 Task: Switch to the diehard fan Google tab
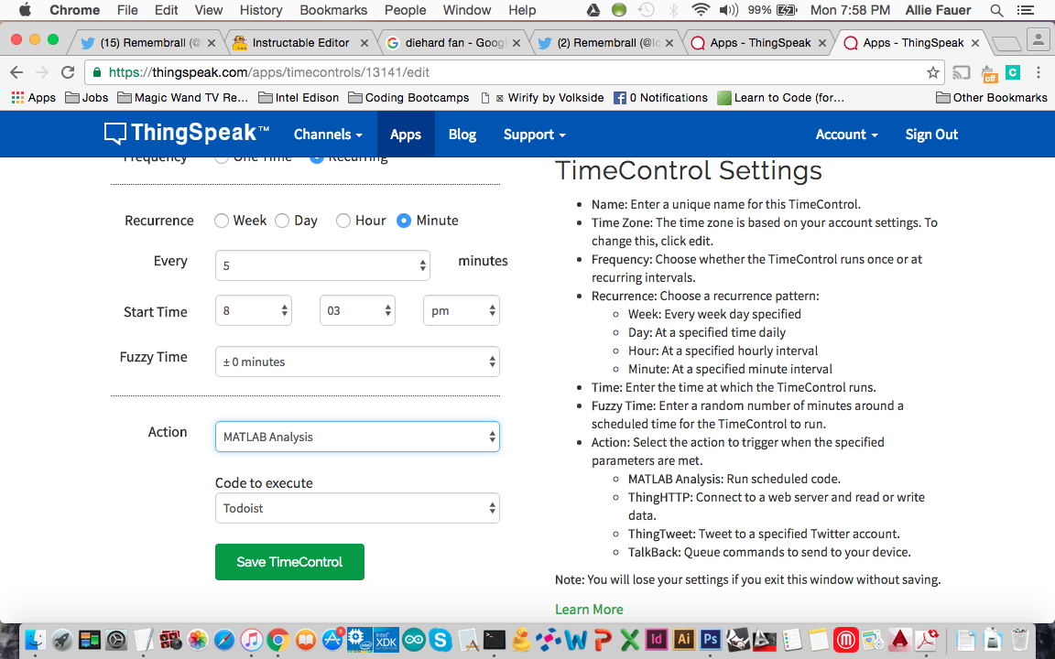point(454,42)
